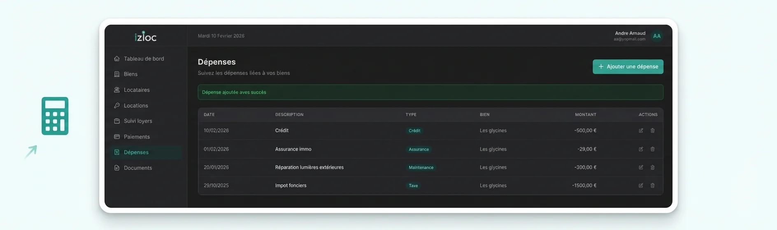Click the Mardi 10 Fevrier 2026 date

point(221,36)
